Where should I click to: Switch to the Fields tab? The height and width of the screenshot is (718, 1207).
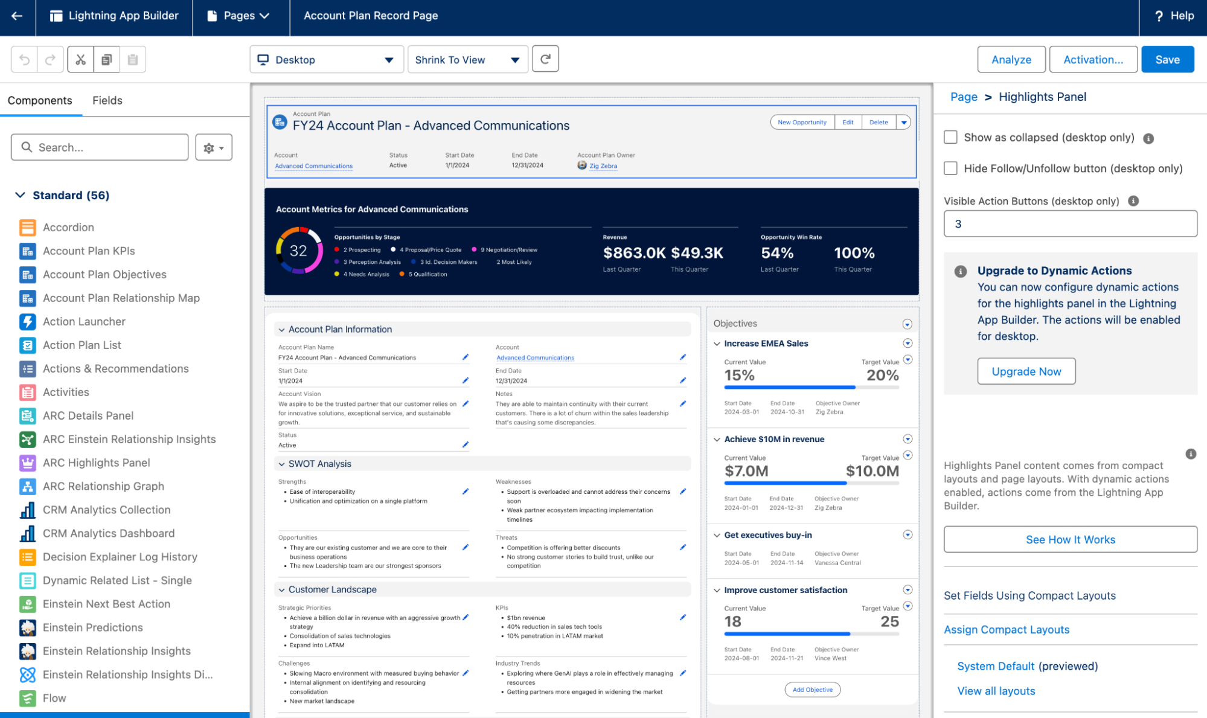[107, 100]
